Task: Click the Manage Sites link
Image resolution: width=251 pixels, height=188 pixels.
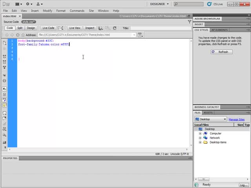Action: point(236,119)
